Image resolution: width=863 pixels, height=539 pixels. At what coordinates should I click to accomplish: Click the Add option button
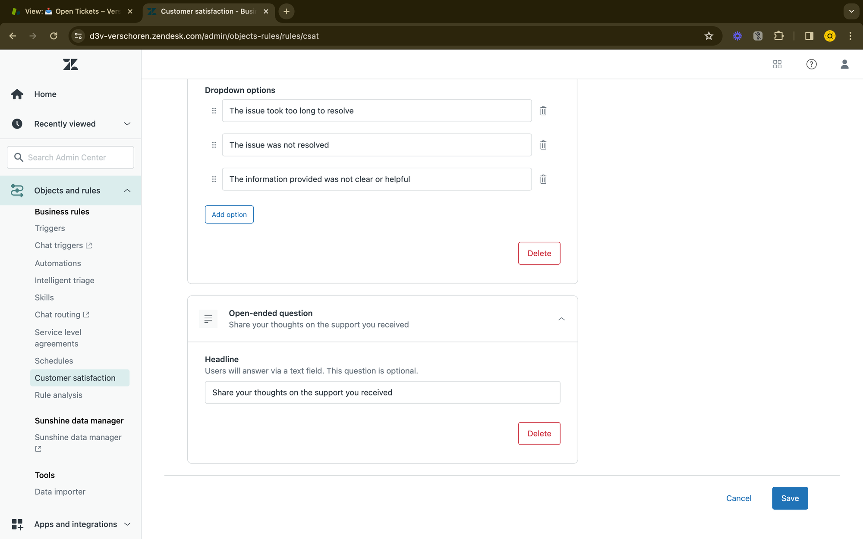tap(229, 214)
